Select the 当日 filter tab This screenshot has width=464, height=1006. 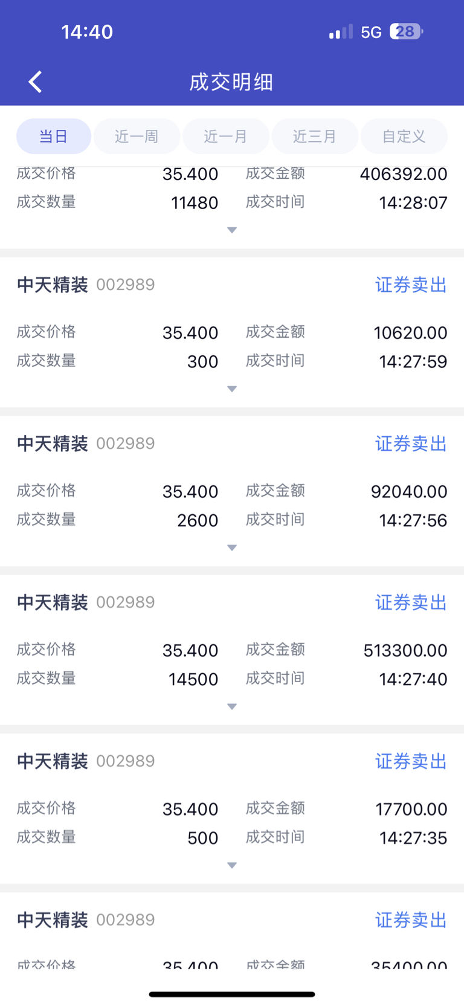[54, 136]
